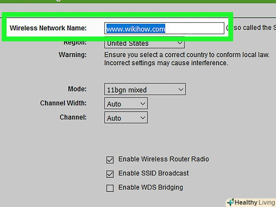Open the Region dropdown showing United States
This screenshot has height=207, width=276.
click(x=144, y=43)
